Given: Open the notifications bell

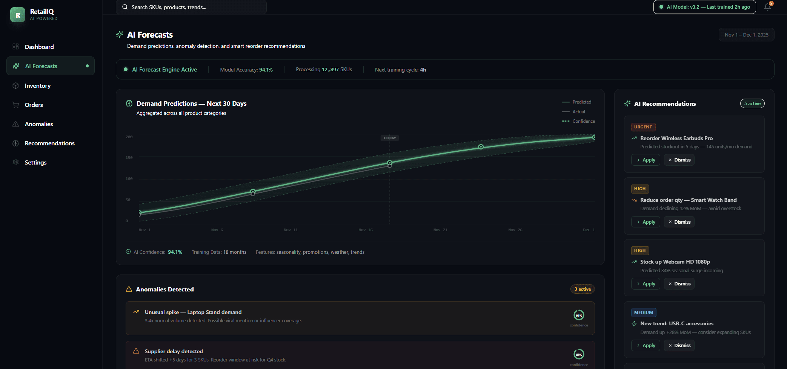Looking at the screenshot, I should point(767,7).
